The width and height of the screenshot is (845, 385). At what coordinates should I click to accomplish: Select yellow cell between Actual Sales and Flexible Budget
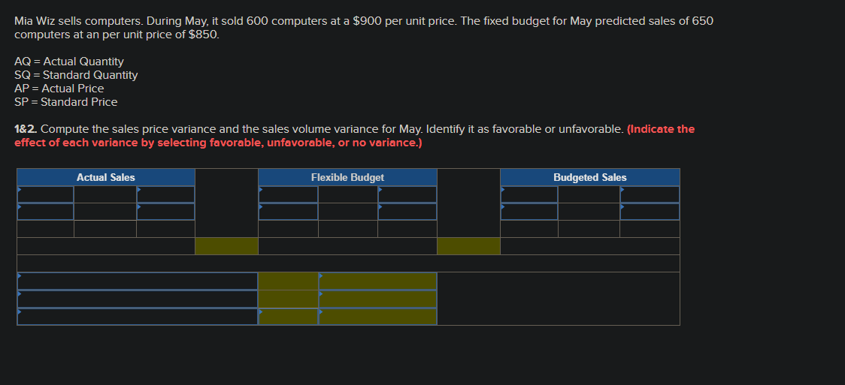click(x=226, y=245)
